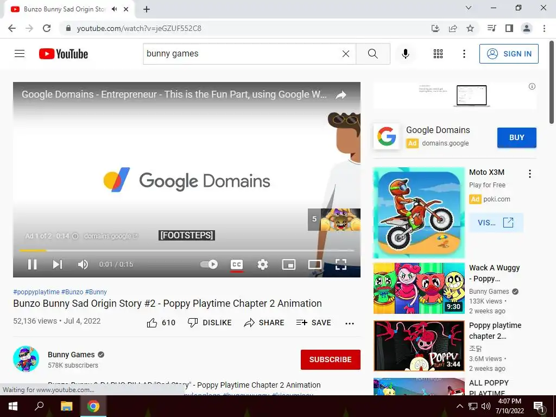Open the ad info icon on the banner
Viewport: 556px width, 417px height.
point(532,86)
